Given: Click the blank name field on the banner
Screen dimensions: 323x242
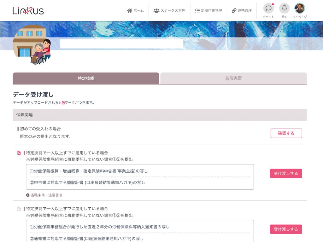Looking at the screenshot, I should (121, 44).
